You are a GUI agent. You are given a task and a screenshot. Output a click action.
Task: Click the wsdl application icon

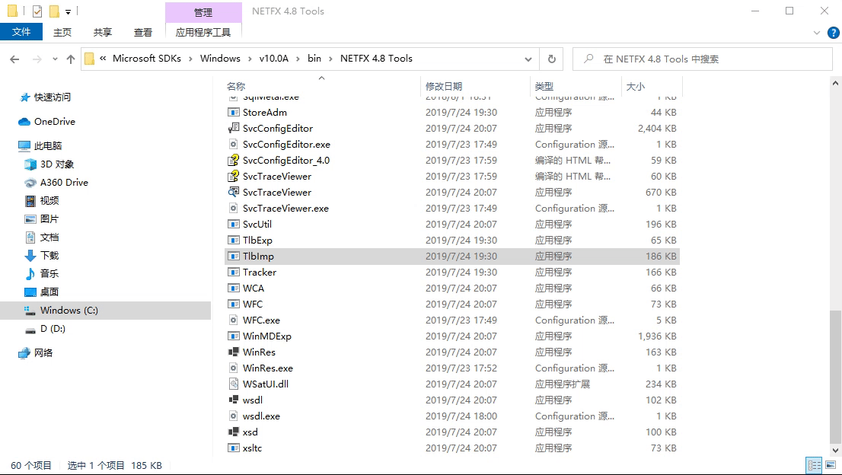(234, 400)
